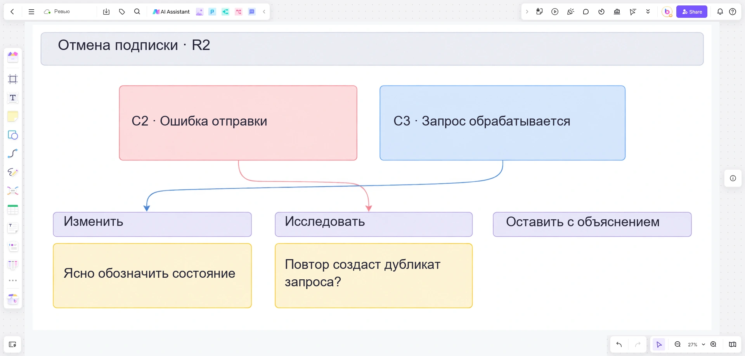The height and width of the screenshot is (356, 745).
Task: Click the purple chat bubble AI icon
Action: click(252, 12)
